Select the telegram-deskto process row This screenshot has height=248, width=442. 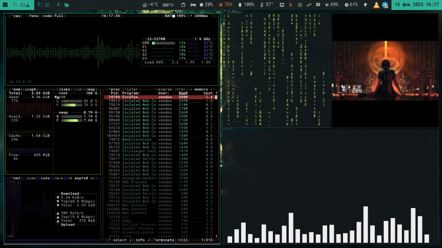pos(160,178)
